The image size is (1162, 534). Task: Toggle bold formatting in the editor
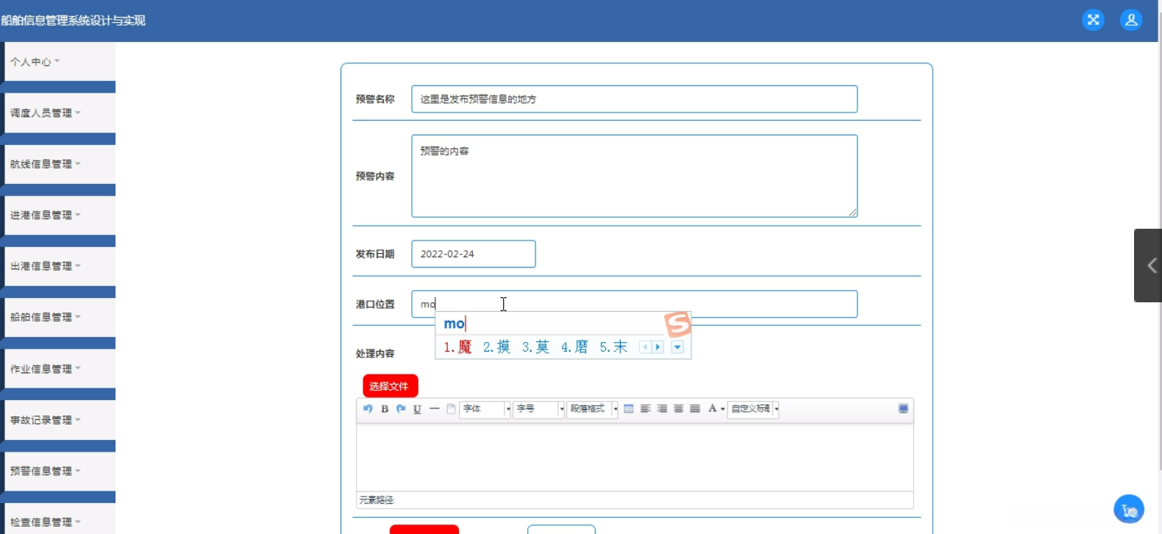coord(385,409)
